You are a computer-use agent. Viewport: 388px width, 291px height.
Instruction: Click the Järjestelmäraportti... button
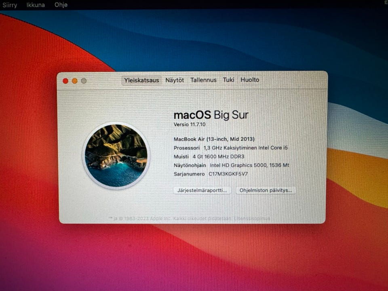click(x=202, y=190)
